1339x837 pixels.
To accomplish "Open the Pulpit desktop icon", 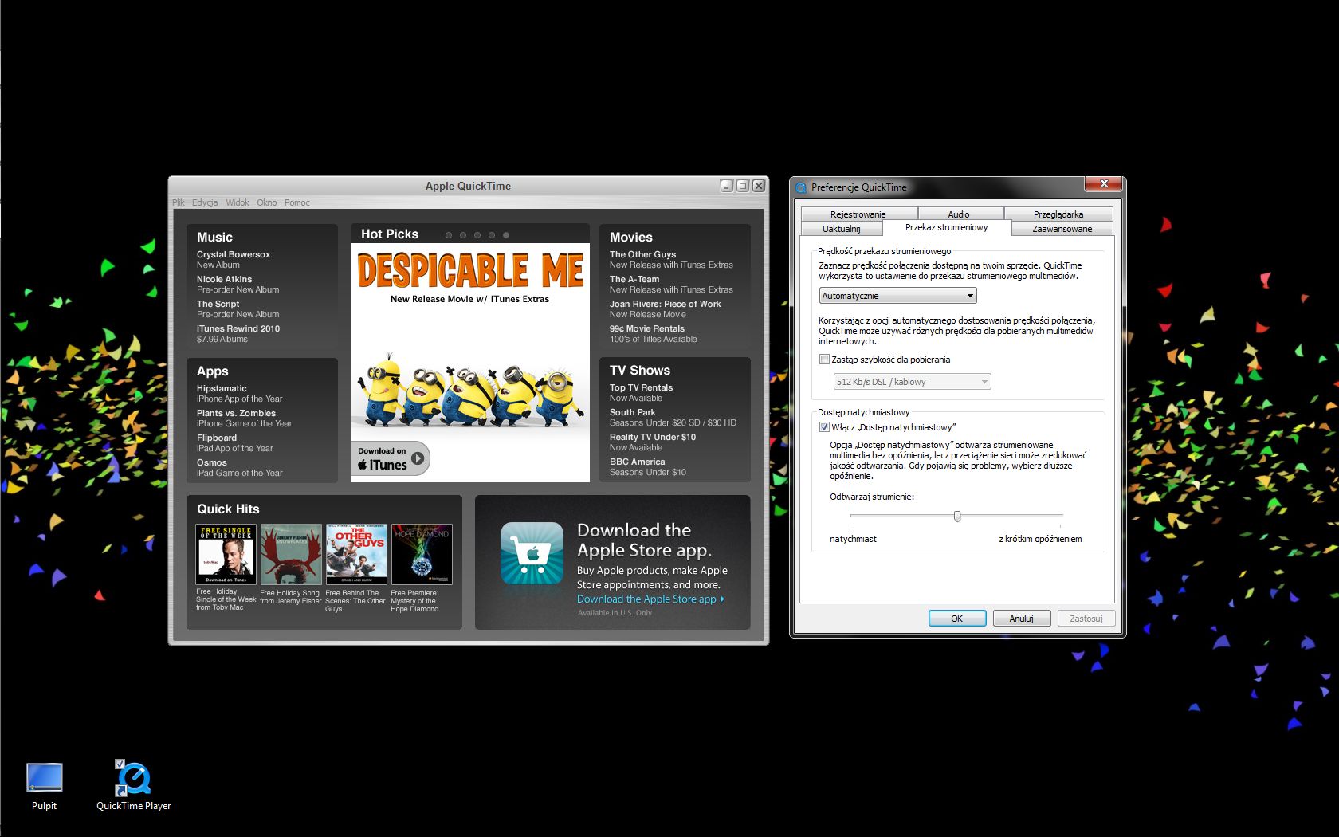I will (x=44, y=786).
